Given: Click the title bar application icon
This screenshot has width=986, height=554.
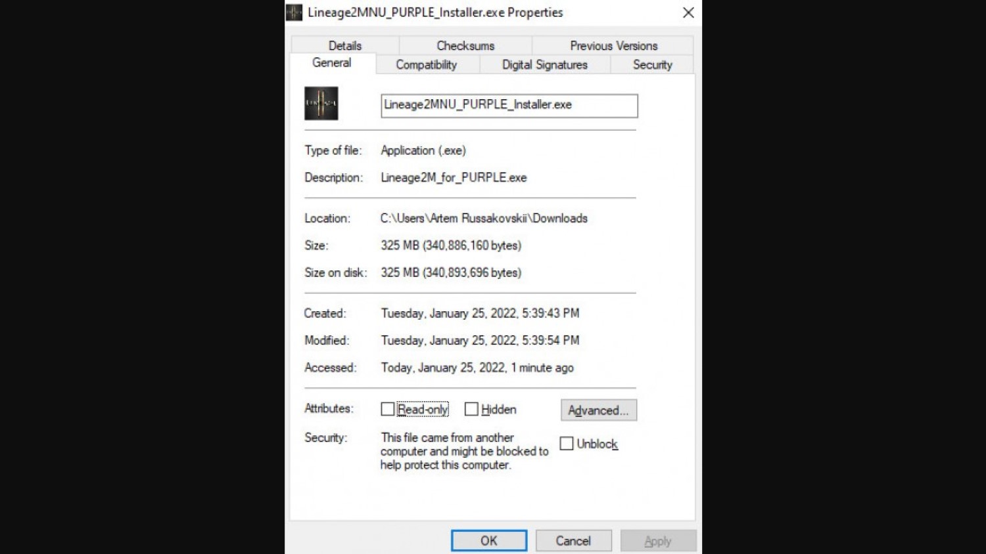Looking at the screenshot, I should 294,12.
